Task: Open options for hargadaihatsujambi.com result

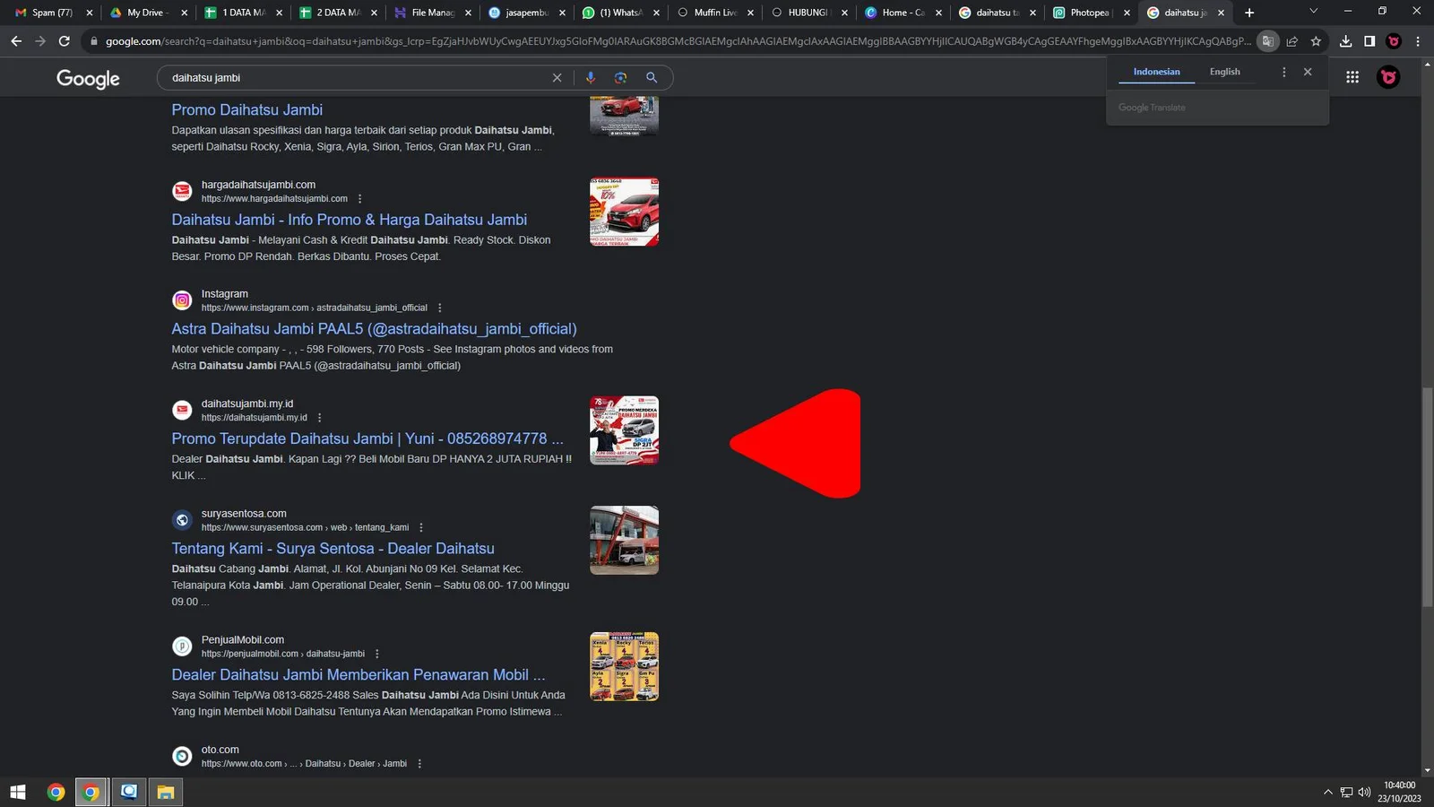Action: click(x=360, y=199)
